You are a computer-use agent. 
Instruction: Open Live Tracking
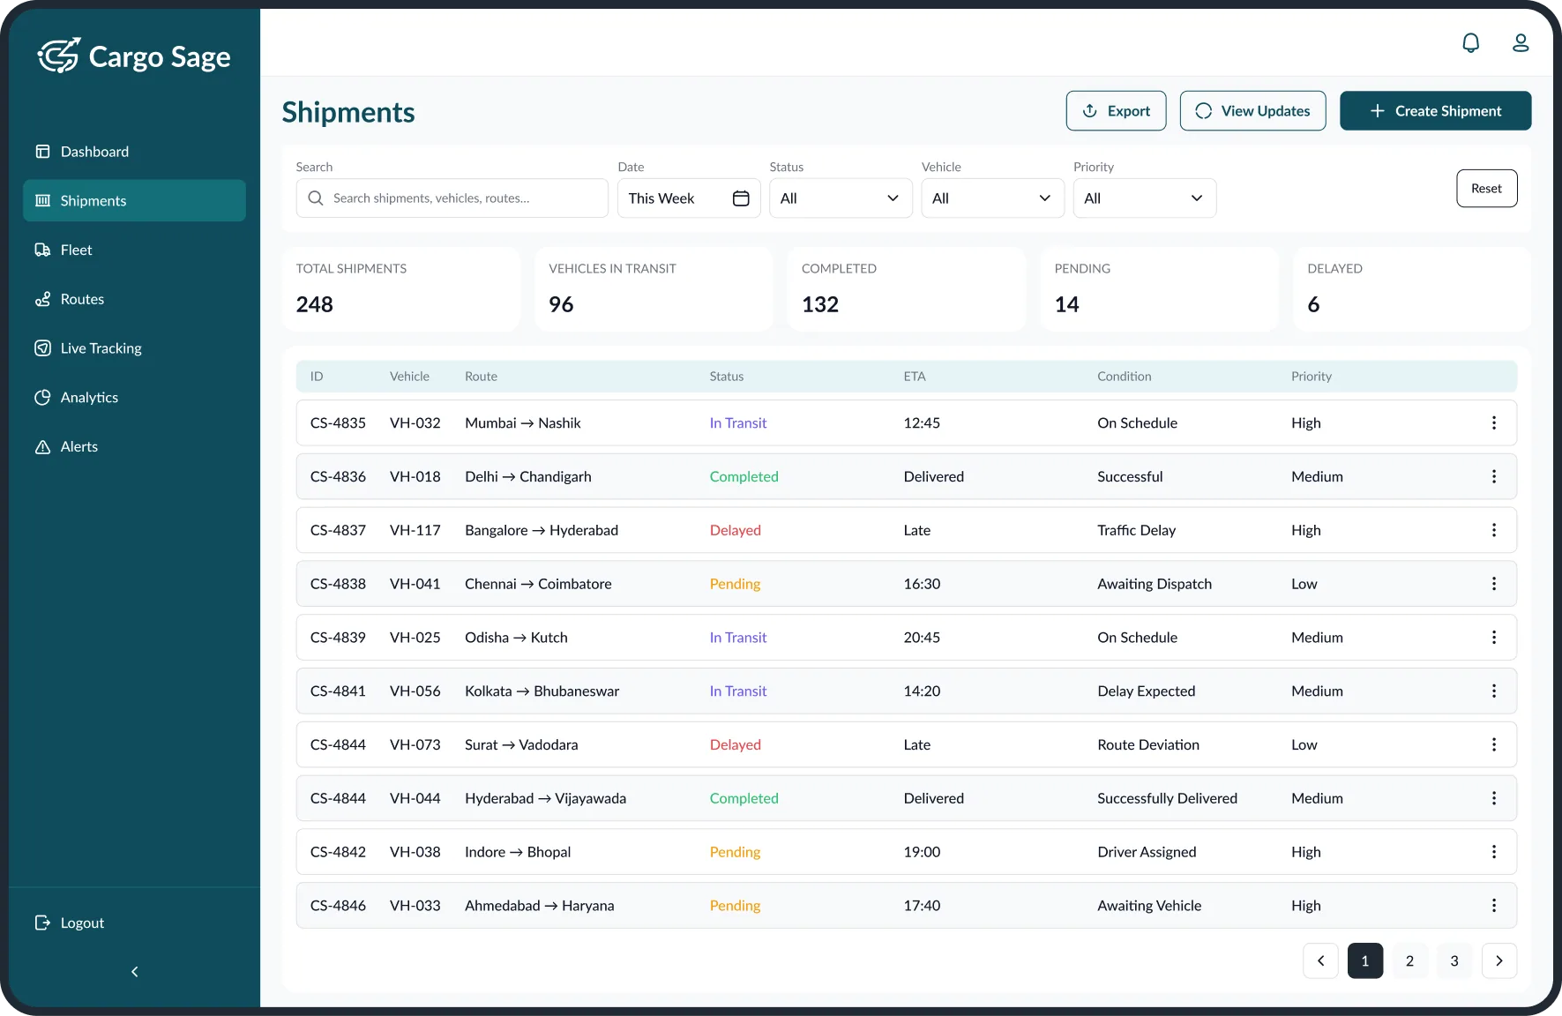pos(101,347)
